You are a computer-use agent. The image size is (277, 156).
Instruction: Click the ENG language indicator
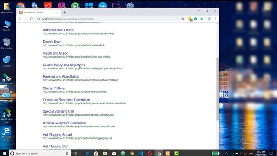251,153
